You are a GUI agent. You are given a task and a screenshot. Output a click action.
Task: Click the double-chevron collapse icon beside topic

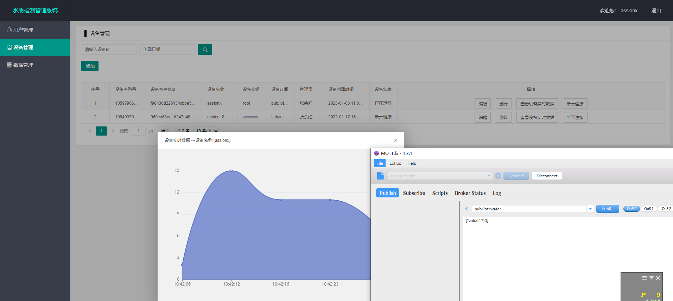[466, 209]
